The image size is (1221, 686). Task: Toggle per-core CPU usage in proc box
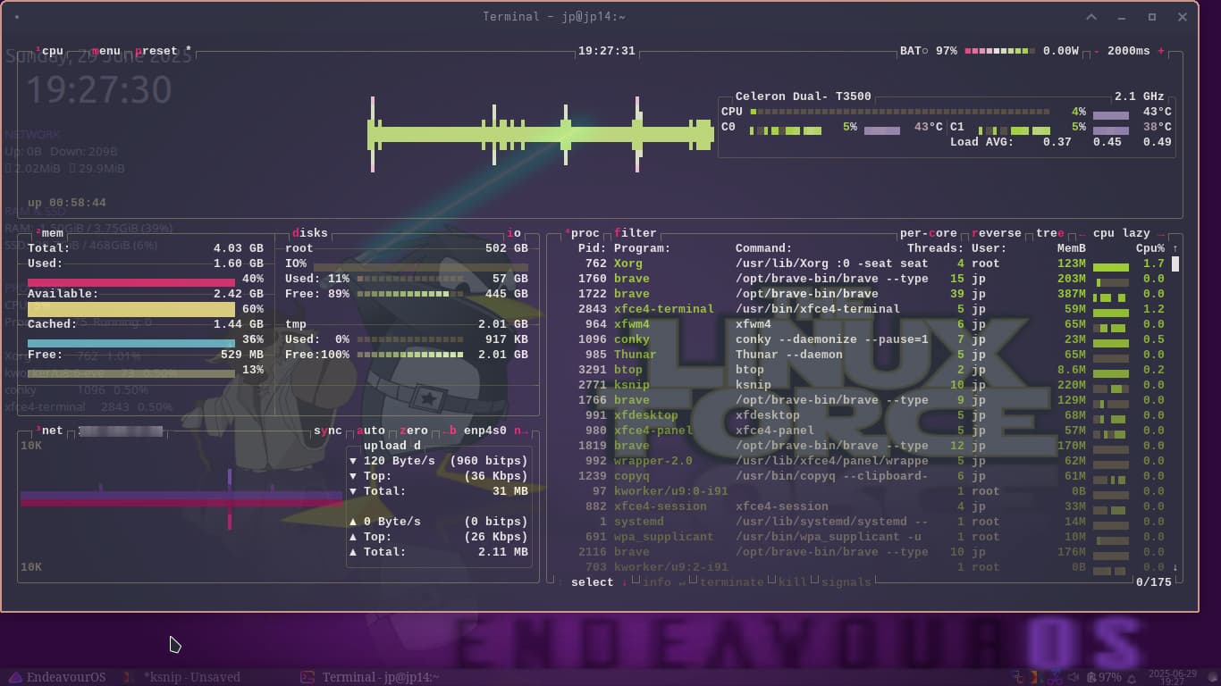click(x=928, y=233)
